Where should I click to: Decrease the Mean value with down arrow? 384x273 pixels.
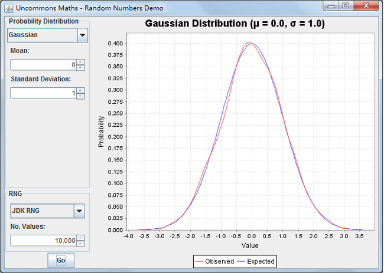tap(80, 68)
